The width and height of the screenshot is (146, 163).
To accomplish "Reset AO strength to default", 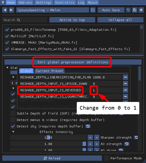I will (x=127, y=144).
